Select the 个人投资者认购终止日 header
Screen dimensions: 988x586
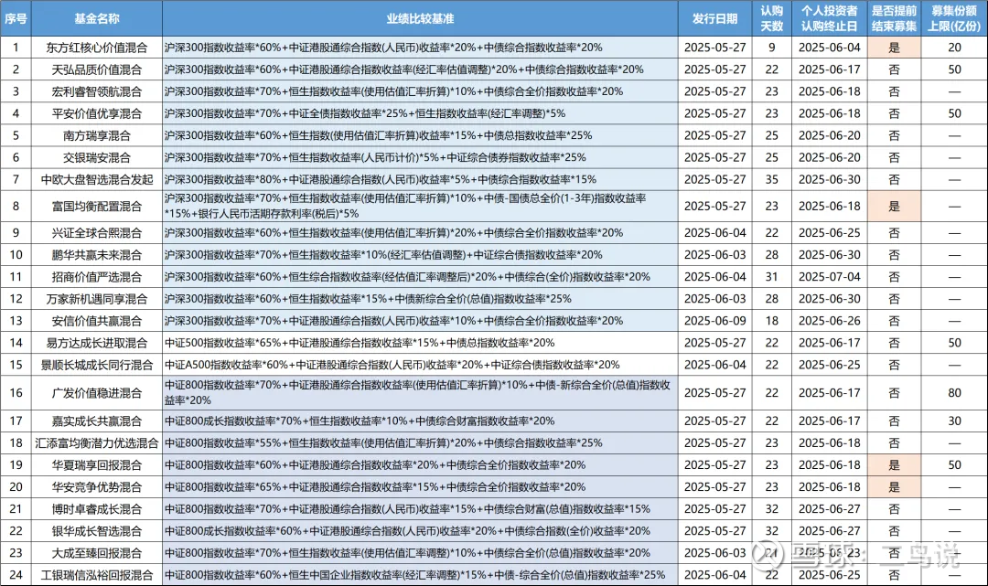[829, 18]
